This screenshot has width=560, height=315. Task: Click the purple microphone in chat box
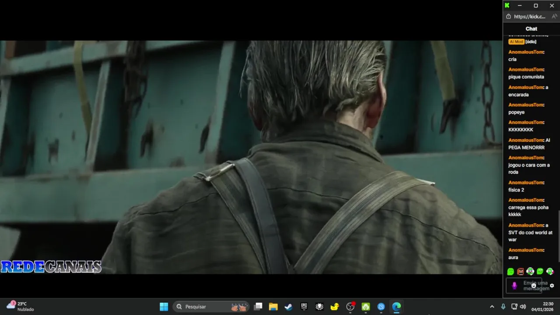coord(514,286)
